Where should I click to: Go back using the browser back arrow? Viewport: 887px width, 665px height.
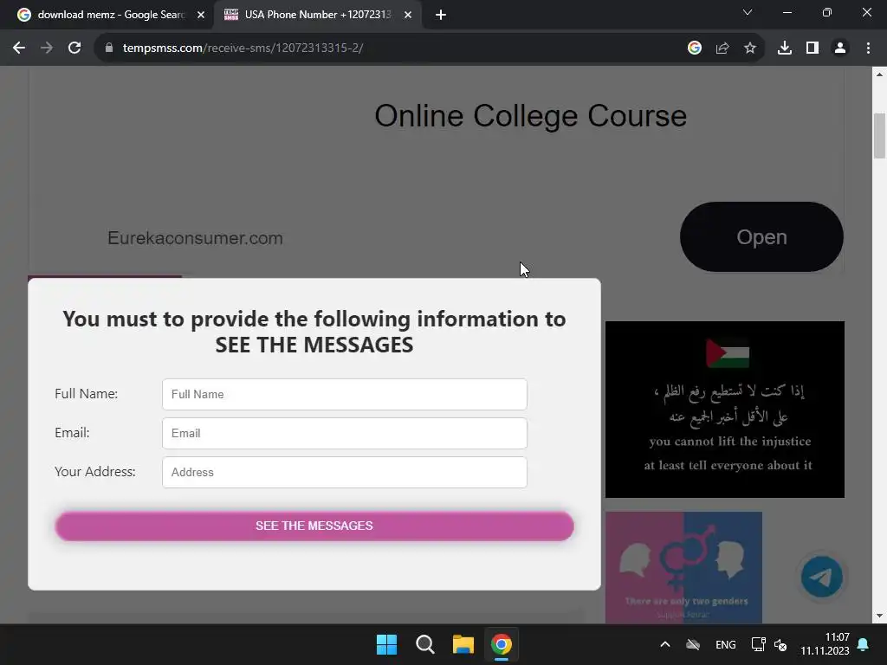click(x=19, y=48)
